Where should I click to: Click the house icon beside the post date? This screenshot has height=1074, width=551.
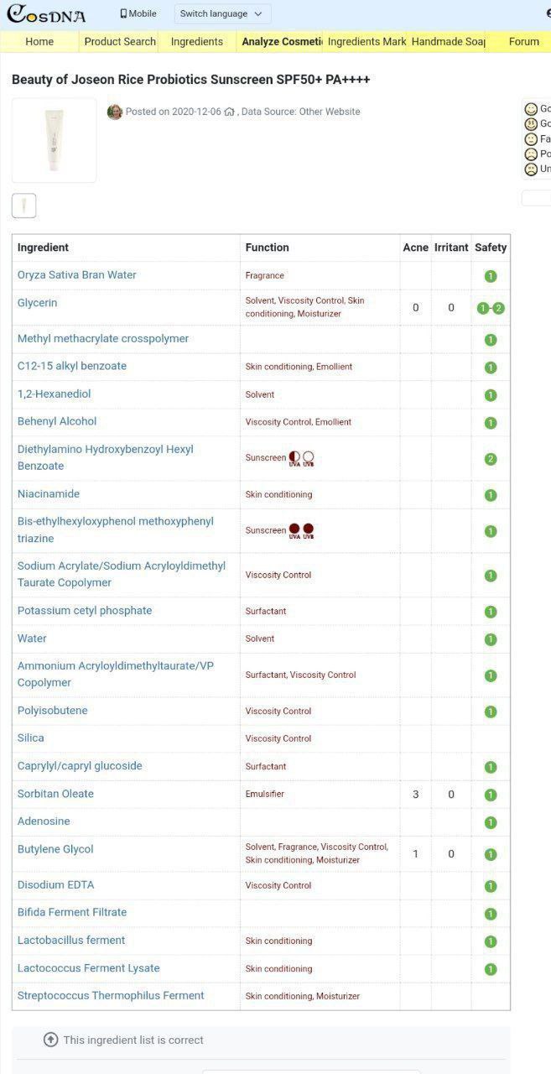tap(229, 112)
